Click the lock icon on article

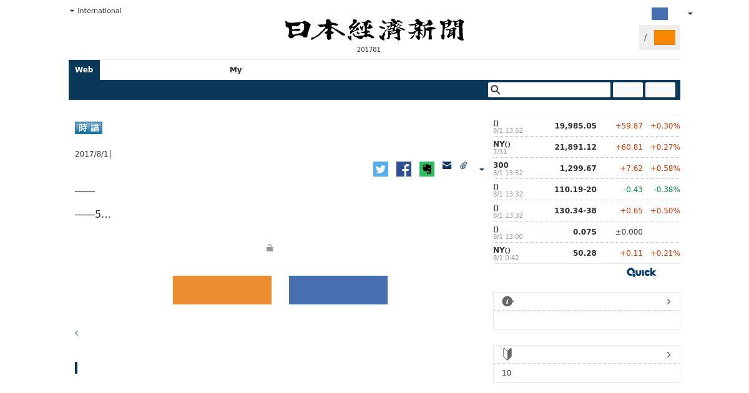pos(270,248)
